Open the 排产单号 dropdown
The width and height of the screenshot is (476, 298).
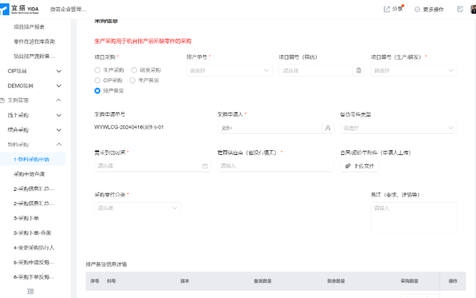click(x=229, y=71)
